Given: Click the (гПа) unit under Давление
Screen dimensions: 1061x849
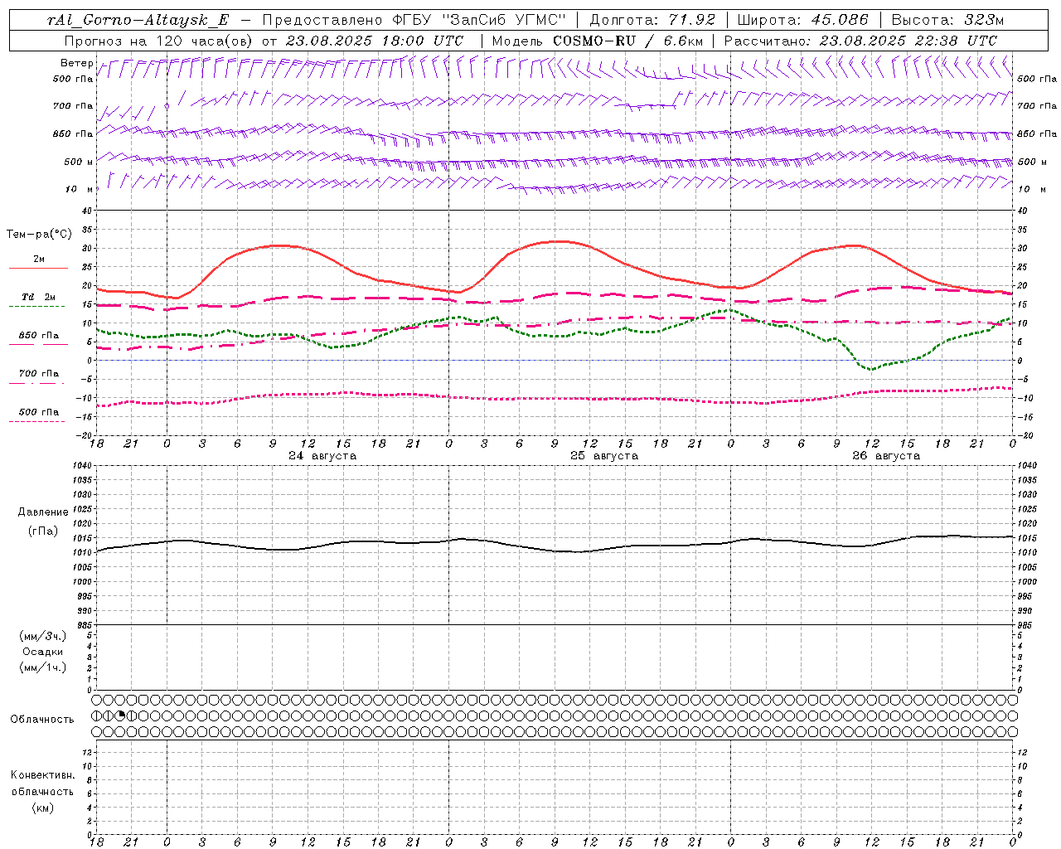Looking at the screenshot, I should (42, 531).
